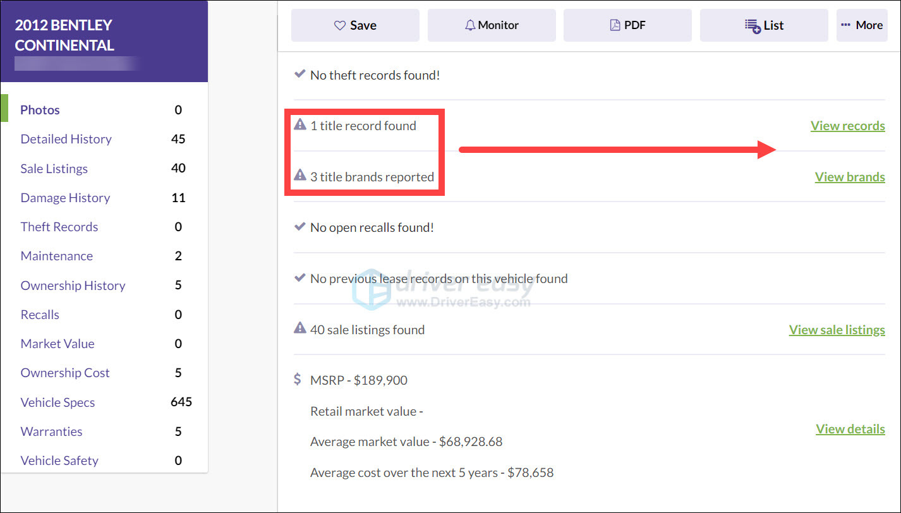901x513 pixels.
Task: Open Ownership History in sidebar
Action: coord(73,286)
